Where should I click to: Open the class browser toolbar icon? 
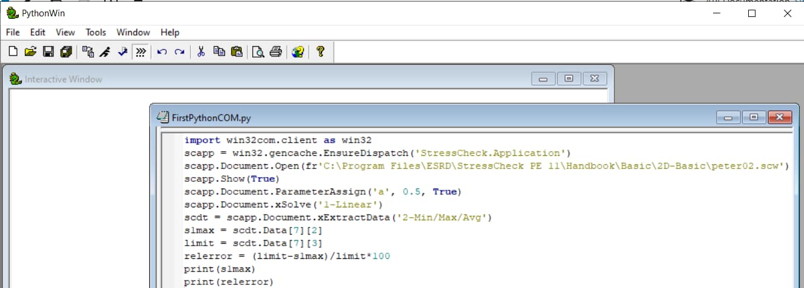tap(88, 52)
